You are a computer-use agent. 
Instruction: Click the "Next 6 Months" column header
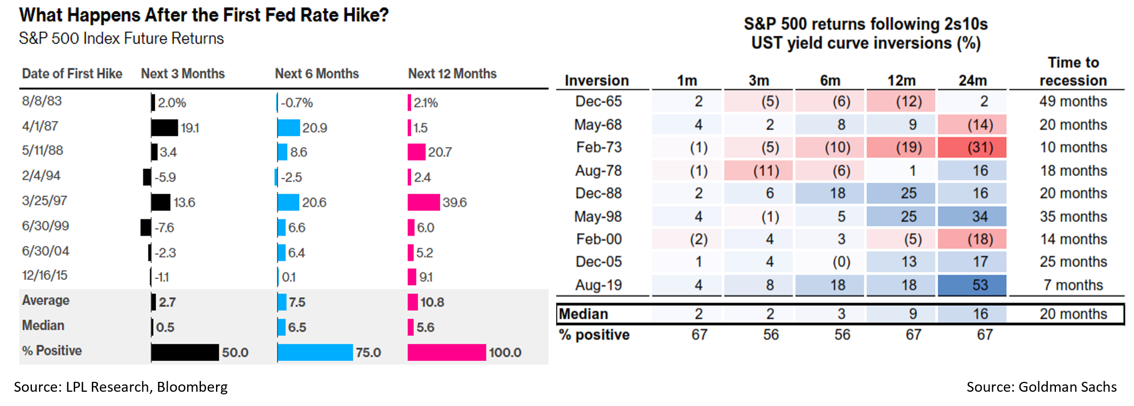[317, 73]
